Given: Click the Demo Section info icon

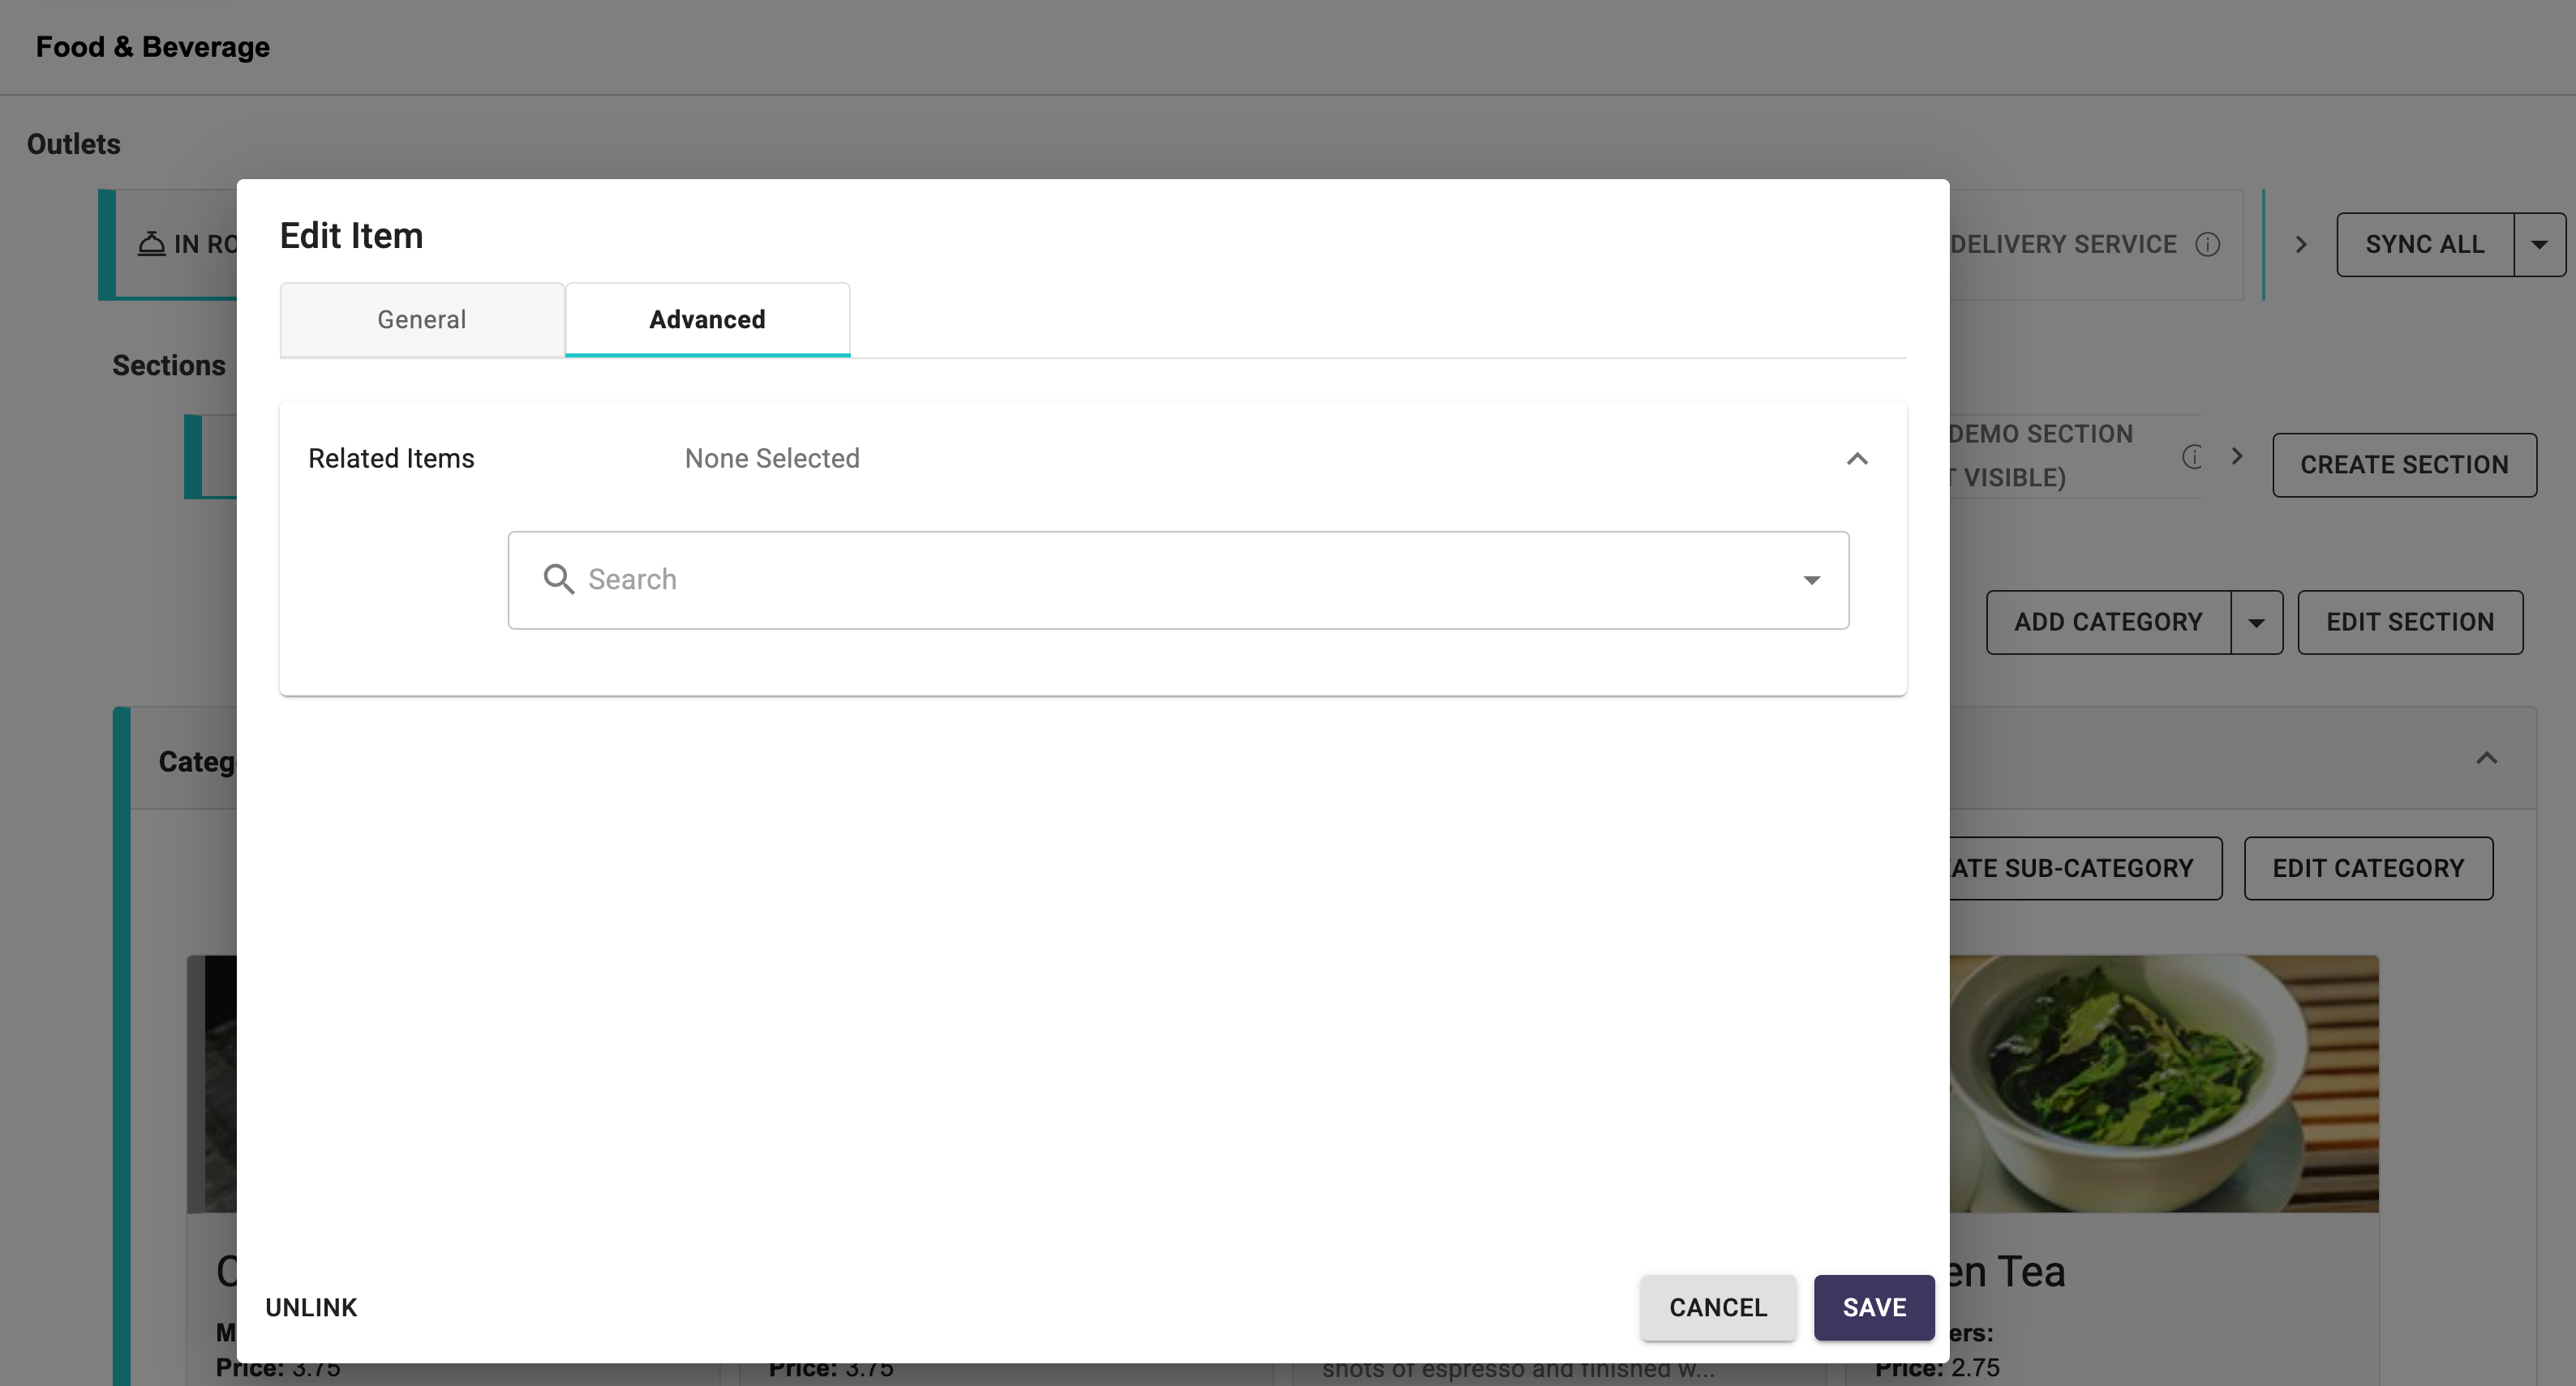Looking at the screenshot, I should [x=2192, y=456].
